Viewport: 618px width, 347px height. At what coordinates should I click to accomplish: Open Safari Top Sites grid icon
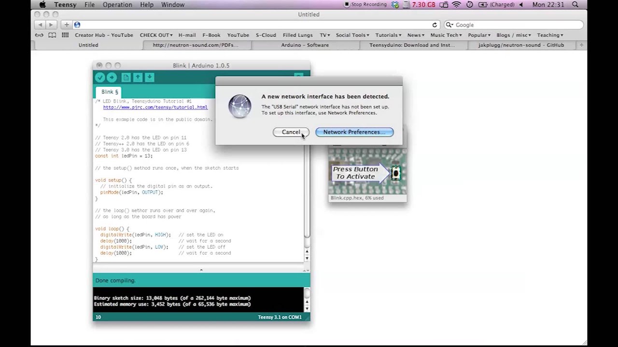pos(65,35)
